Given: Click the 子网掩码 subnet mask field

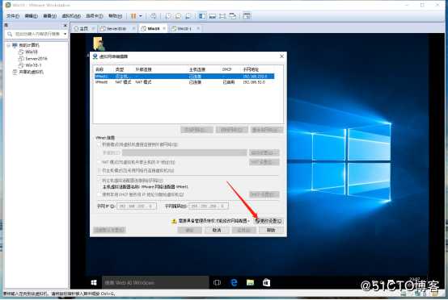Looking at the screenshot, I should (x=209, y=206).
